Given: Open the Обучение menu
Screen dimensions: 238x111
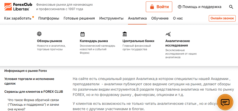Looking at the screenshot, I should 160,18.
